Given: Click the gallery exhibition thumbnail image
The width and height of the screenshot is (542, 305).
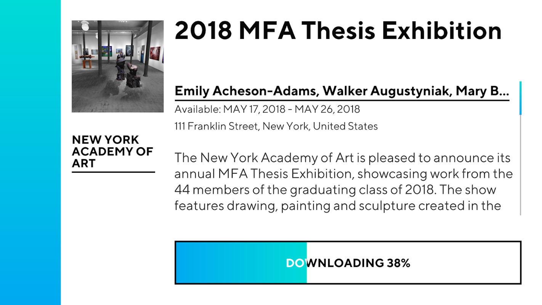Looking at the screenshot, I should [117, 66].
